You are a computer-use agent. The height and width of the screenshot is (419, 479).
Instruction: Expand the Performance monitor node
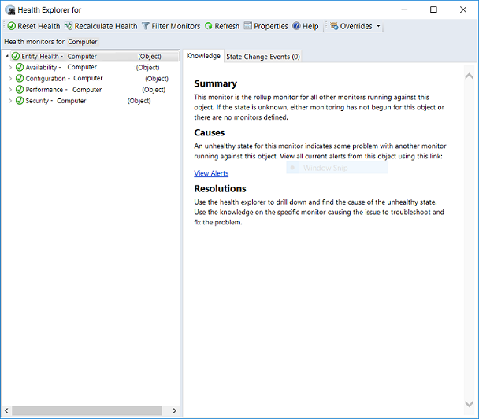[x=10, y=90]
